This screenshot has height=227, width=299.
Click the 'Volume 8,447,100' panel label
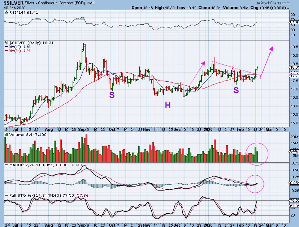coord(28,135)
